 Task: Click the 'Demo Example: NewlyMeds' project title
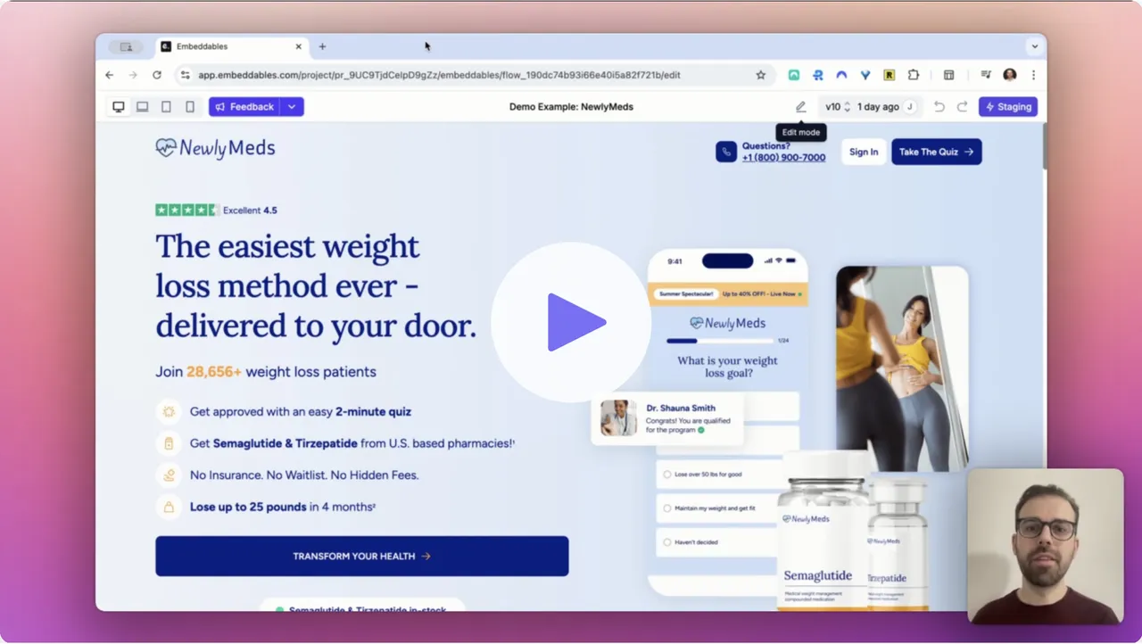[x=571, y=107]
